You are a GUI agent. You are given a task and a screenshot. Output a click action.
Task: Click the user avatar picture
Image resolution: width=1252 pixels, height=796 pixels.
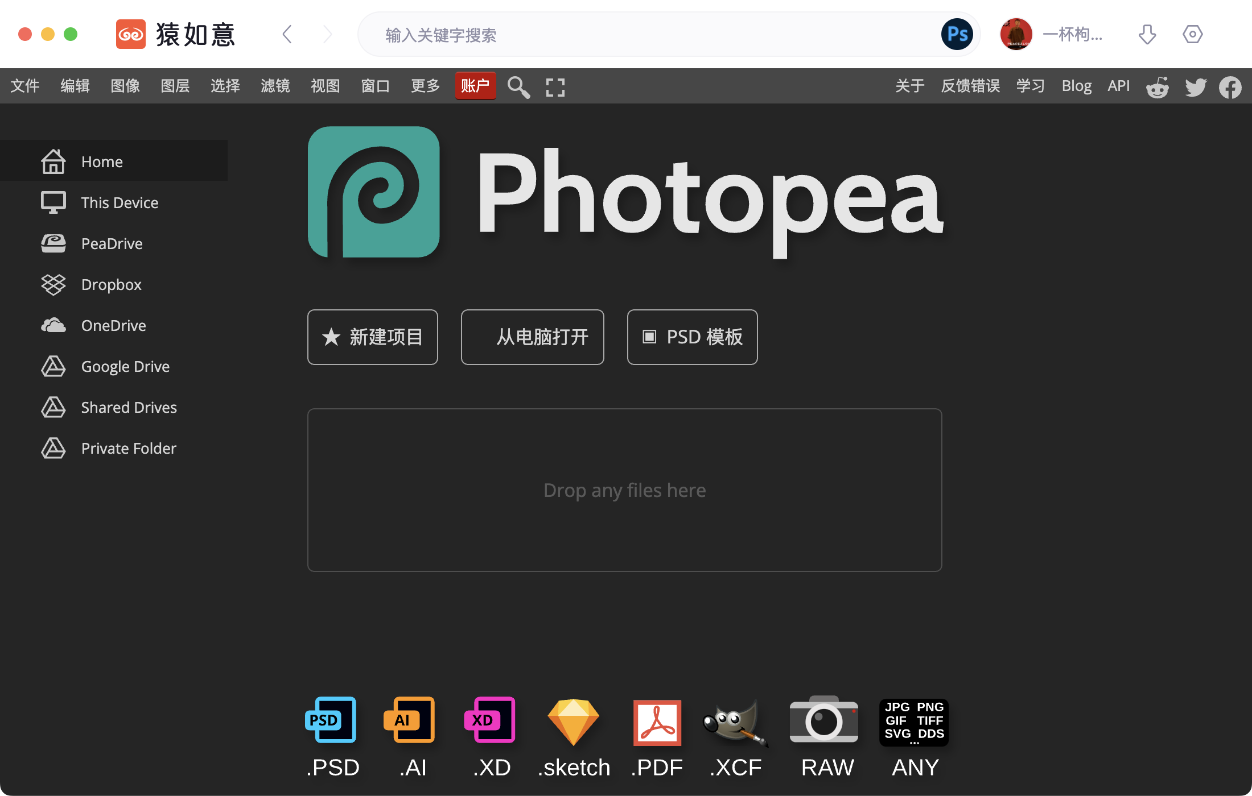1016,34
